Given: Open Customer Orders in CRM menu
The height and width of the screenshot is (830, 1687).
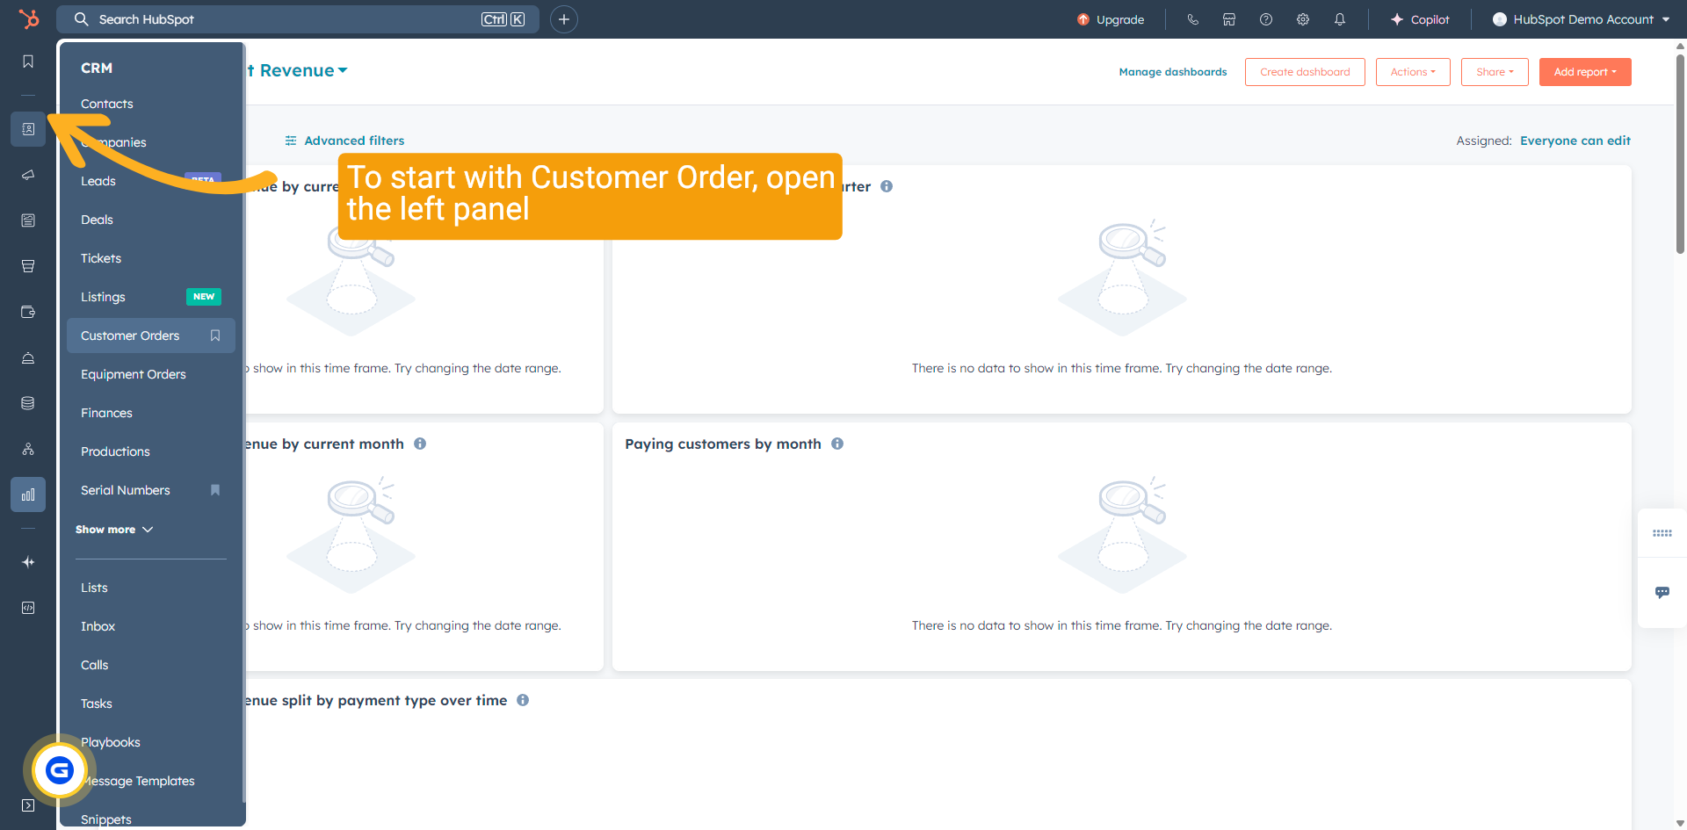Looking at the screenshot, I should [130, 336].
